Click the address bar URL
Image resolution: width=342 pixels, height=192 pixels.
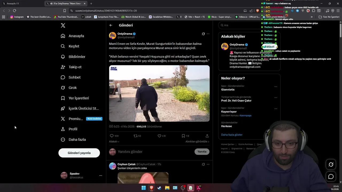click(106, 11)
